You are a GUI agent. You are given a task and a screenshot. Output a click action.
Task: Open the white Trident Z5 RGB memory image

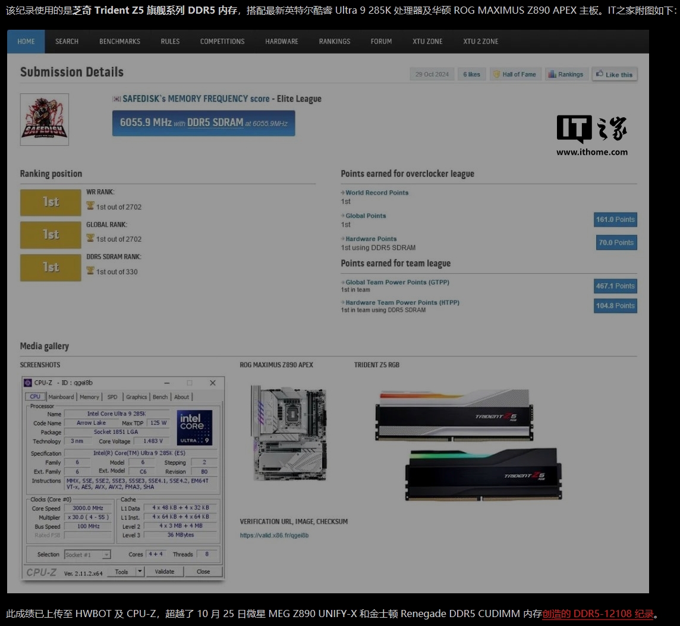(x=454, y=415)
